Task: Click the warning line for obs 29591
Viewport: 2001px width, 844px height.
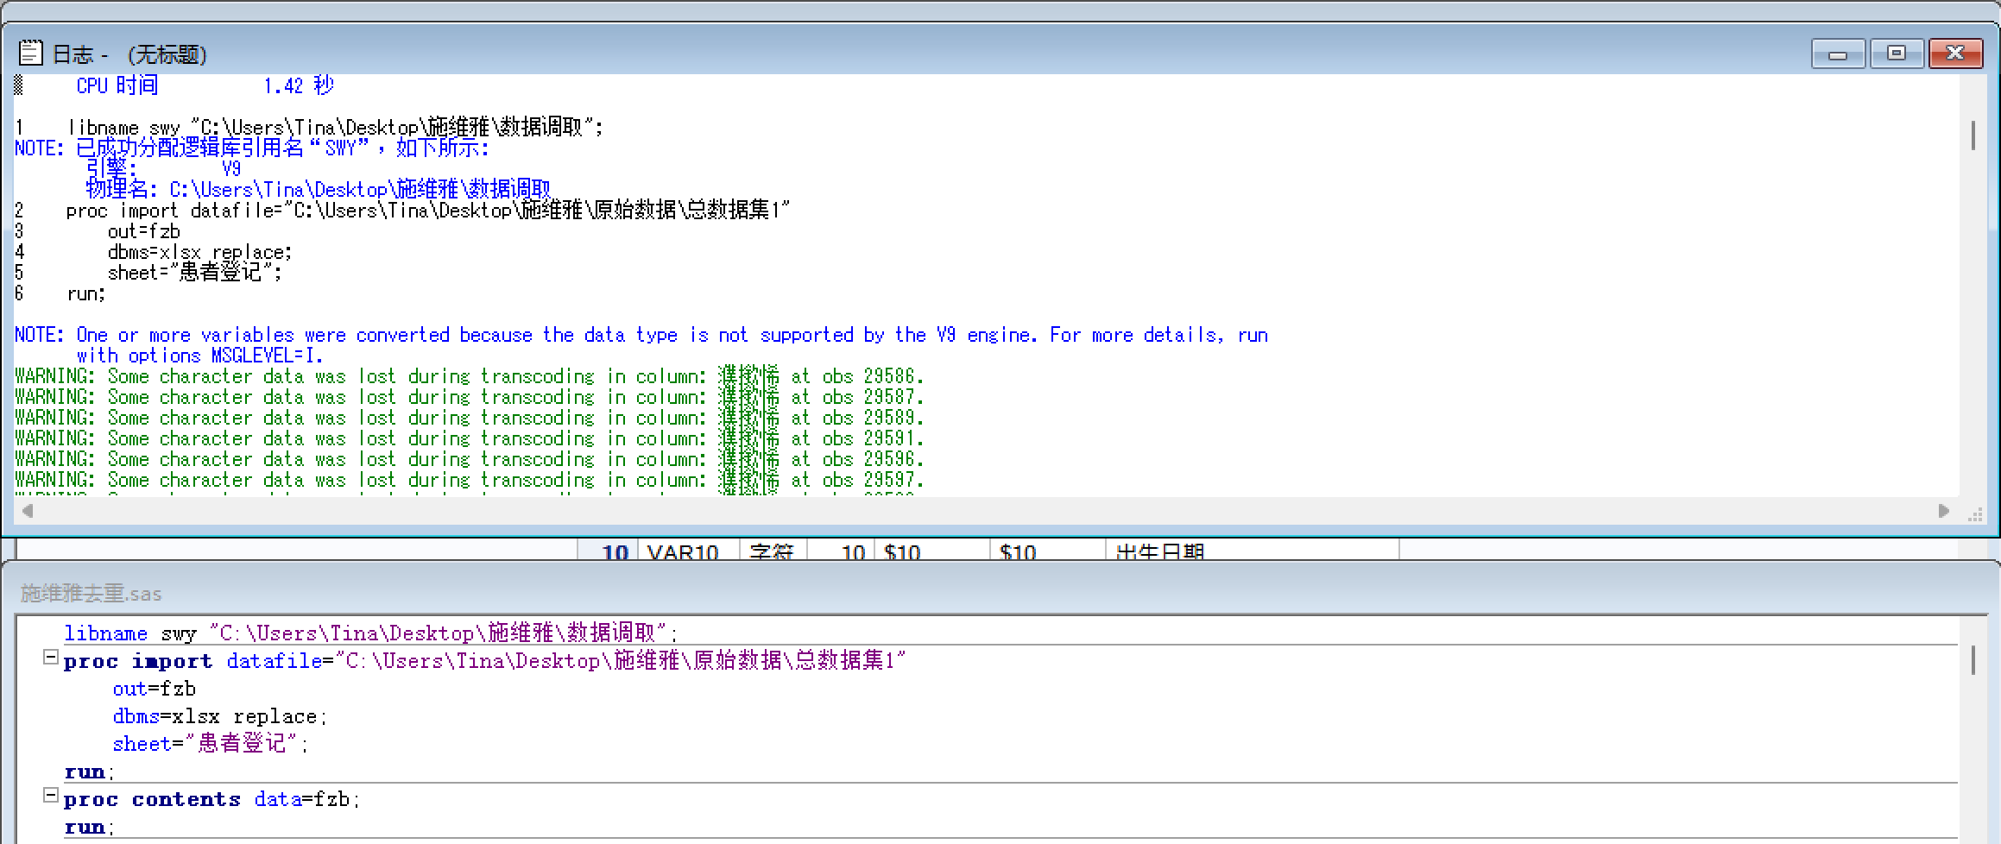Action: click(470, 438)
